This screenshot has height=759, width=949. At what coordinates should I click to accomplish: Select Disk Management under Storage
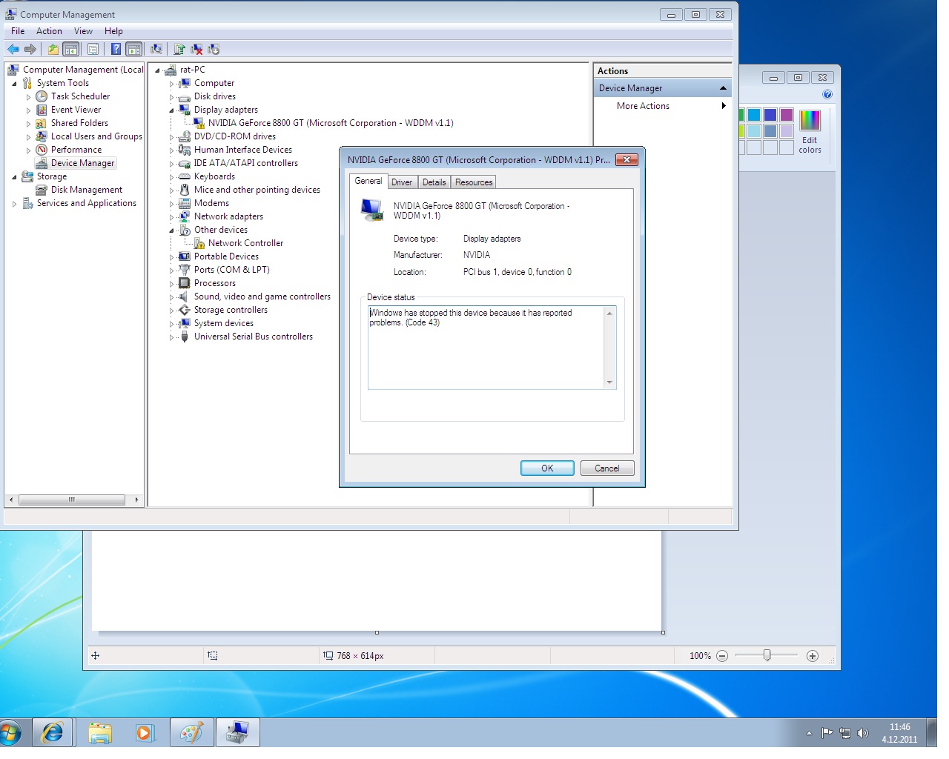(x=87, y=190)
